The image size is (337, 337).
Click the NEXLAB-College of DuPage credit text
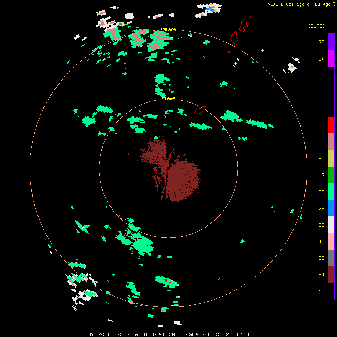(x=299, y=4)
